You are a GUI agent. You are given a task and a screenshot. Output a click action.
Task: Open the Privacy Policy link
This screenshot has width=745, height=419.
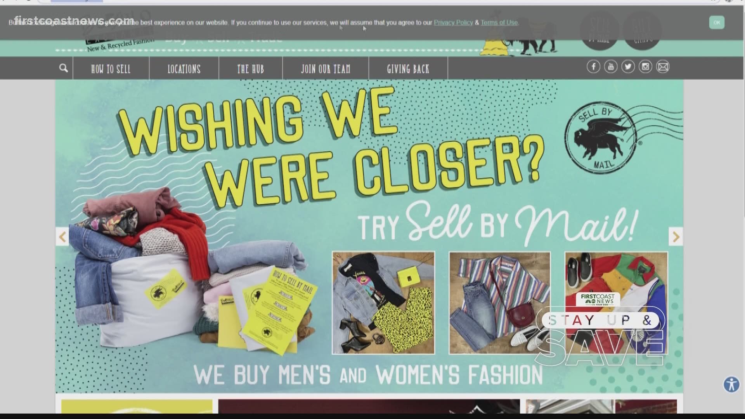(x=453, y=23)
